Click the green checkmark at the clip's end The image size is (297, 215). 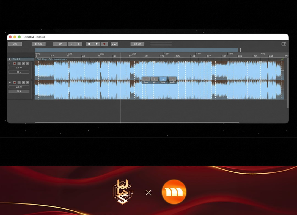pyautogui.click(x=282, y=59)
